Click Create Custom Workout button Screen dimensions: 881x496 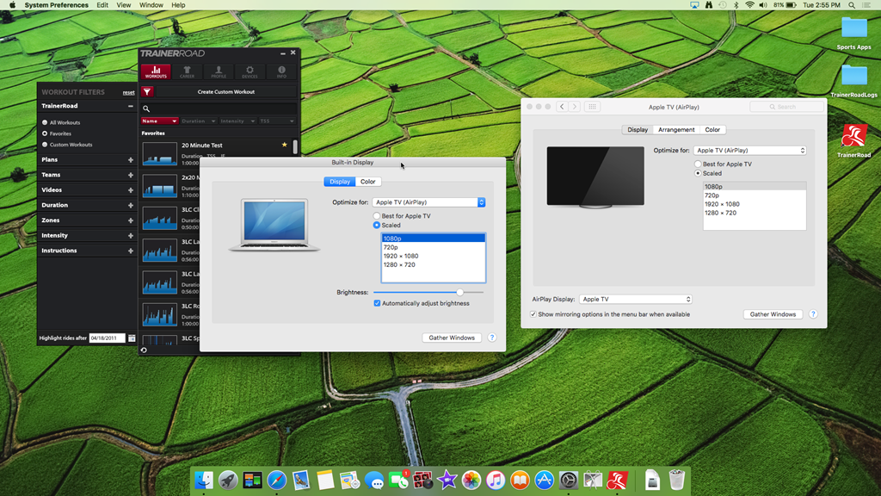pos(226,91)
